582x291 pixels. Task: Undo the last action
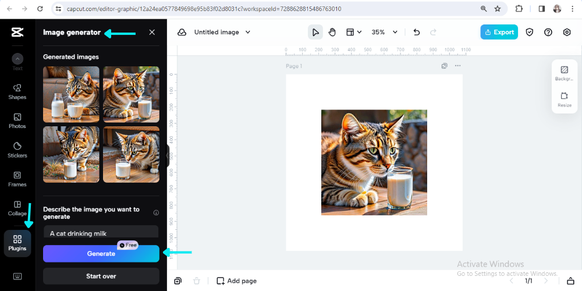pos(417,32)
